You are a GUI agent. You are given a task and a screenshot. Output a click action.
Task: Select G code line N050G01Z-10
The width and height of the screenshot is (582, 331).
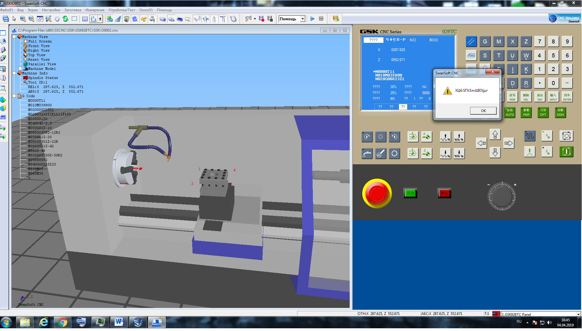pos(40,128)
